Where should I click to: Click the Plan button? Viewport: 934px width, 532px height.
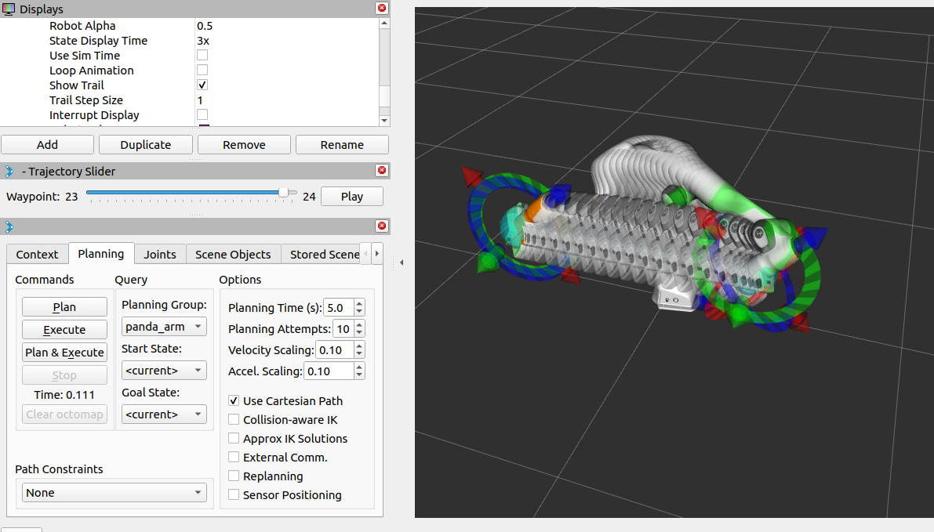(64, 307)
